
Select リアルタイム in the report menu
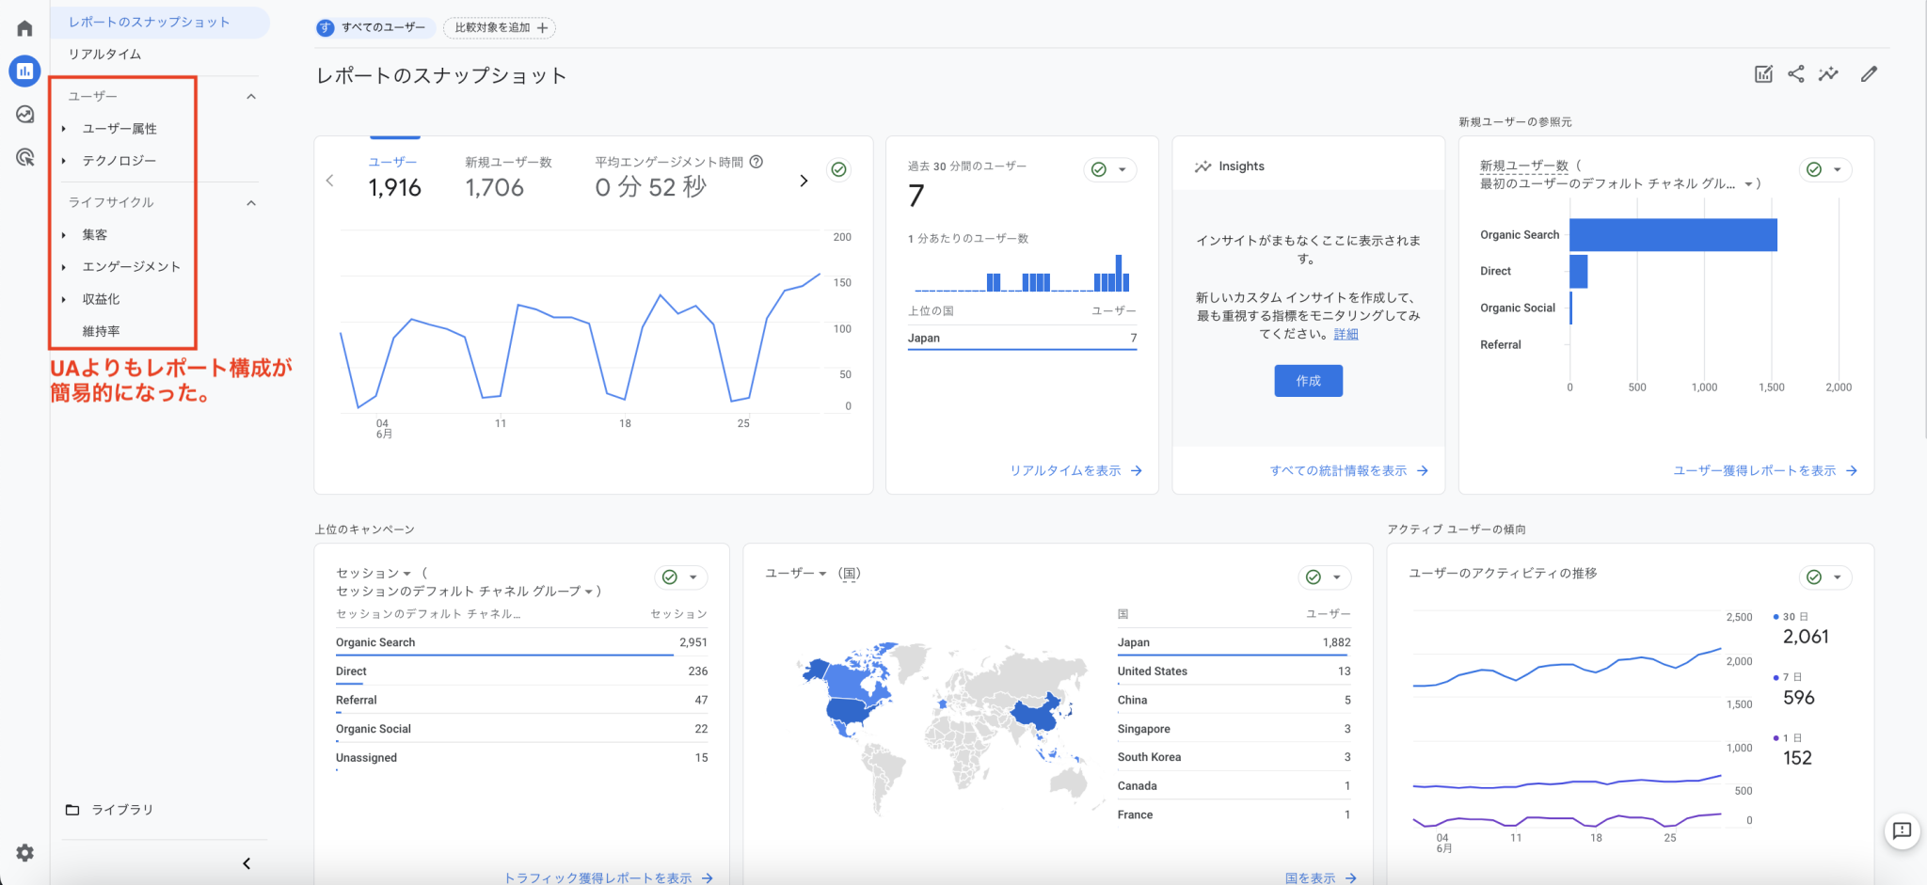[x=104, y=55]
